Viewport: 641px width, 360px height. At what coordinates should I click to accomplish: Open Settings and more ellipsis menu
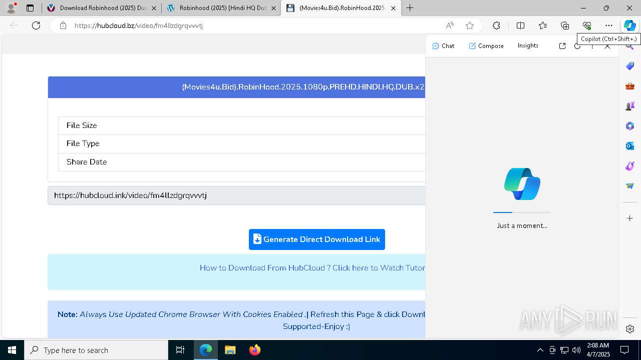click(x=609, y=25)
